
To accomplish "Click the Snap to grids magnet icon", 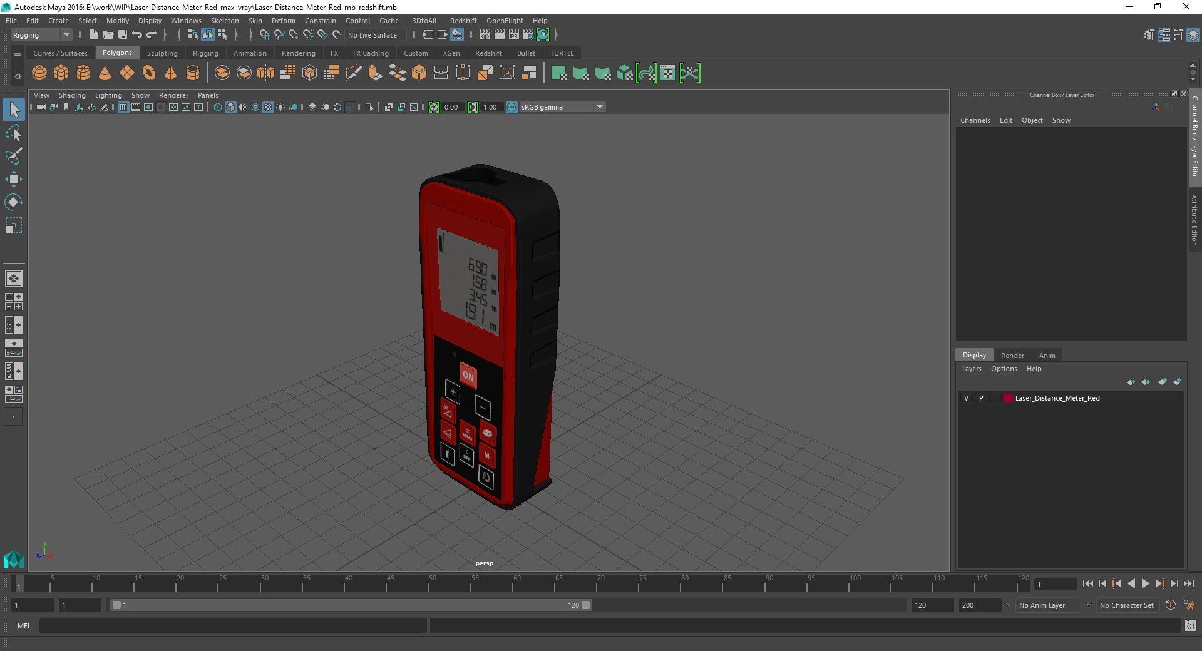I will pyautogui.click(x=264, y=35).
